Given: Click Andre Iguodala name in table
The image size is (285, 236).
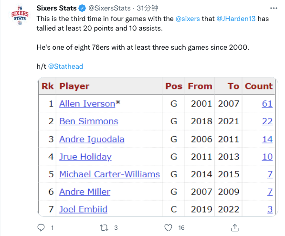Looking at the screenshot, I should tap(92, 139).
